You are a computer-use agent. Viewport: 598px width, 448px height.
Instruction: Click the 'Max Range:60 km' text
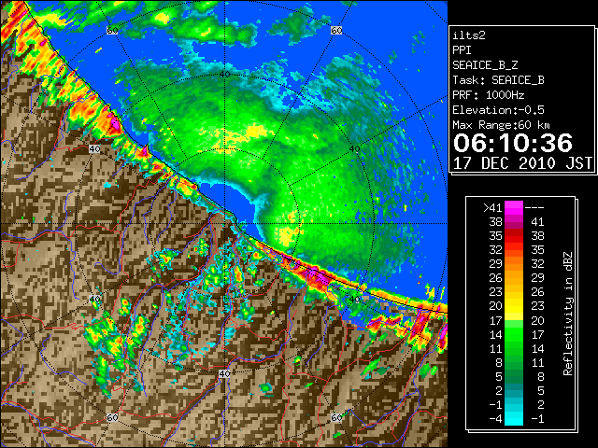(x=501, y=125)
